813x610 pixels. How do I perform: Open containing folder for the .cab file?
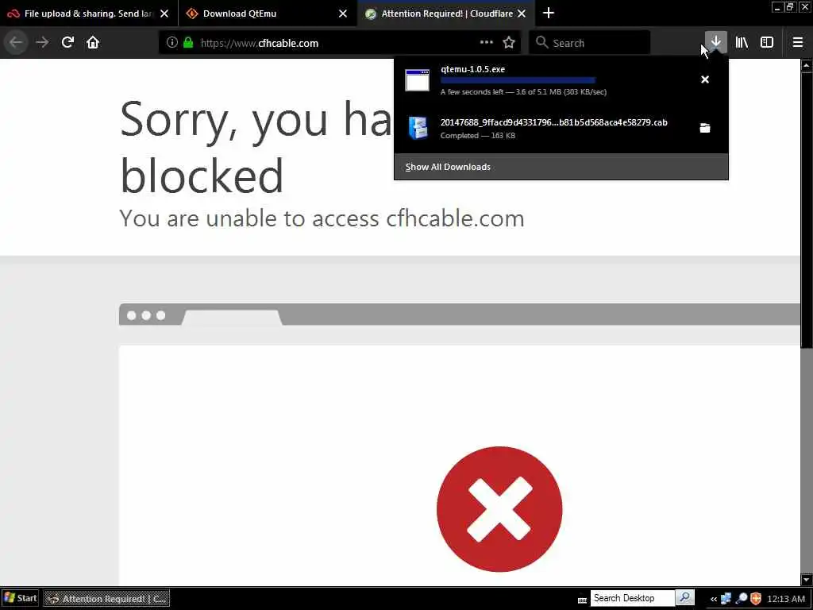click(705, 128)
